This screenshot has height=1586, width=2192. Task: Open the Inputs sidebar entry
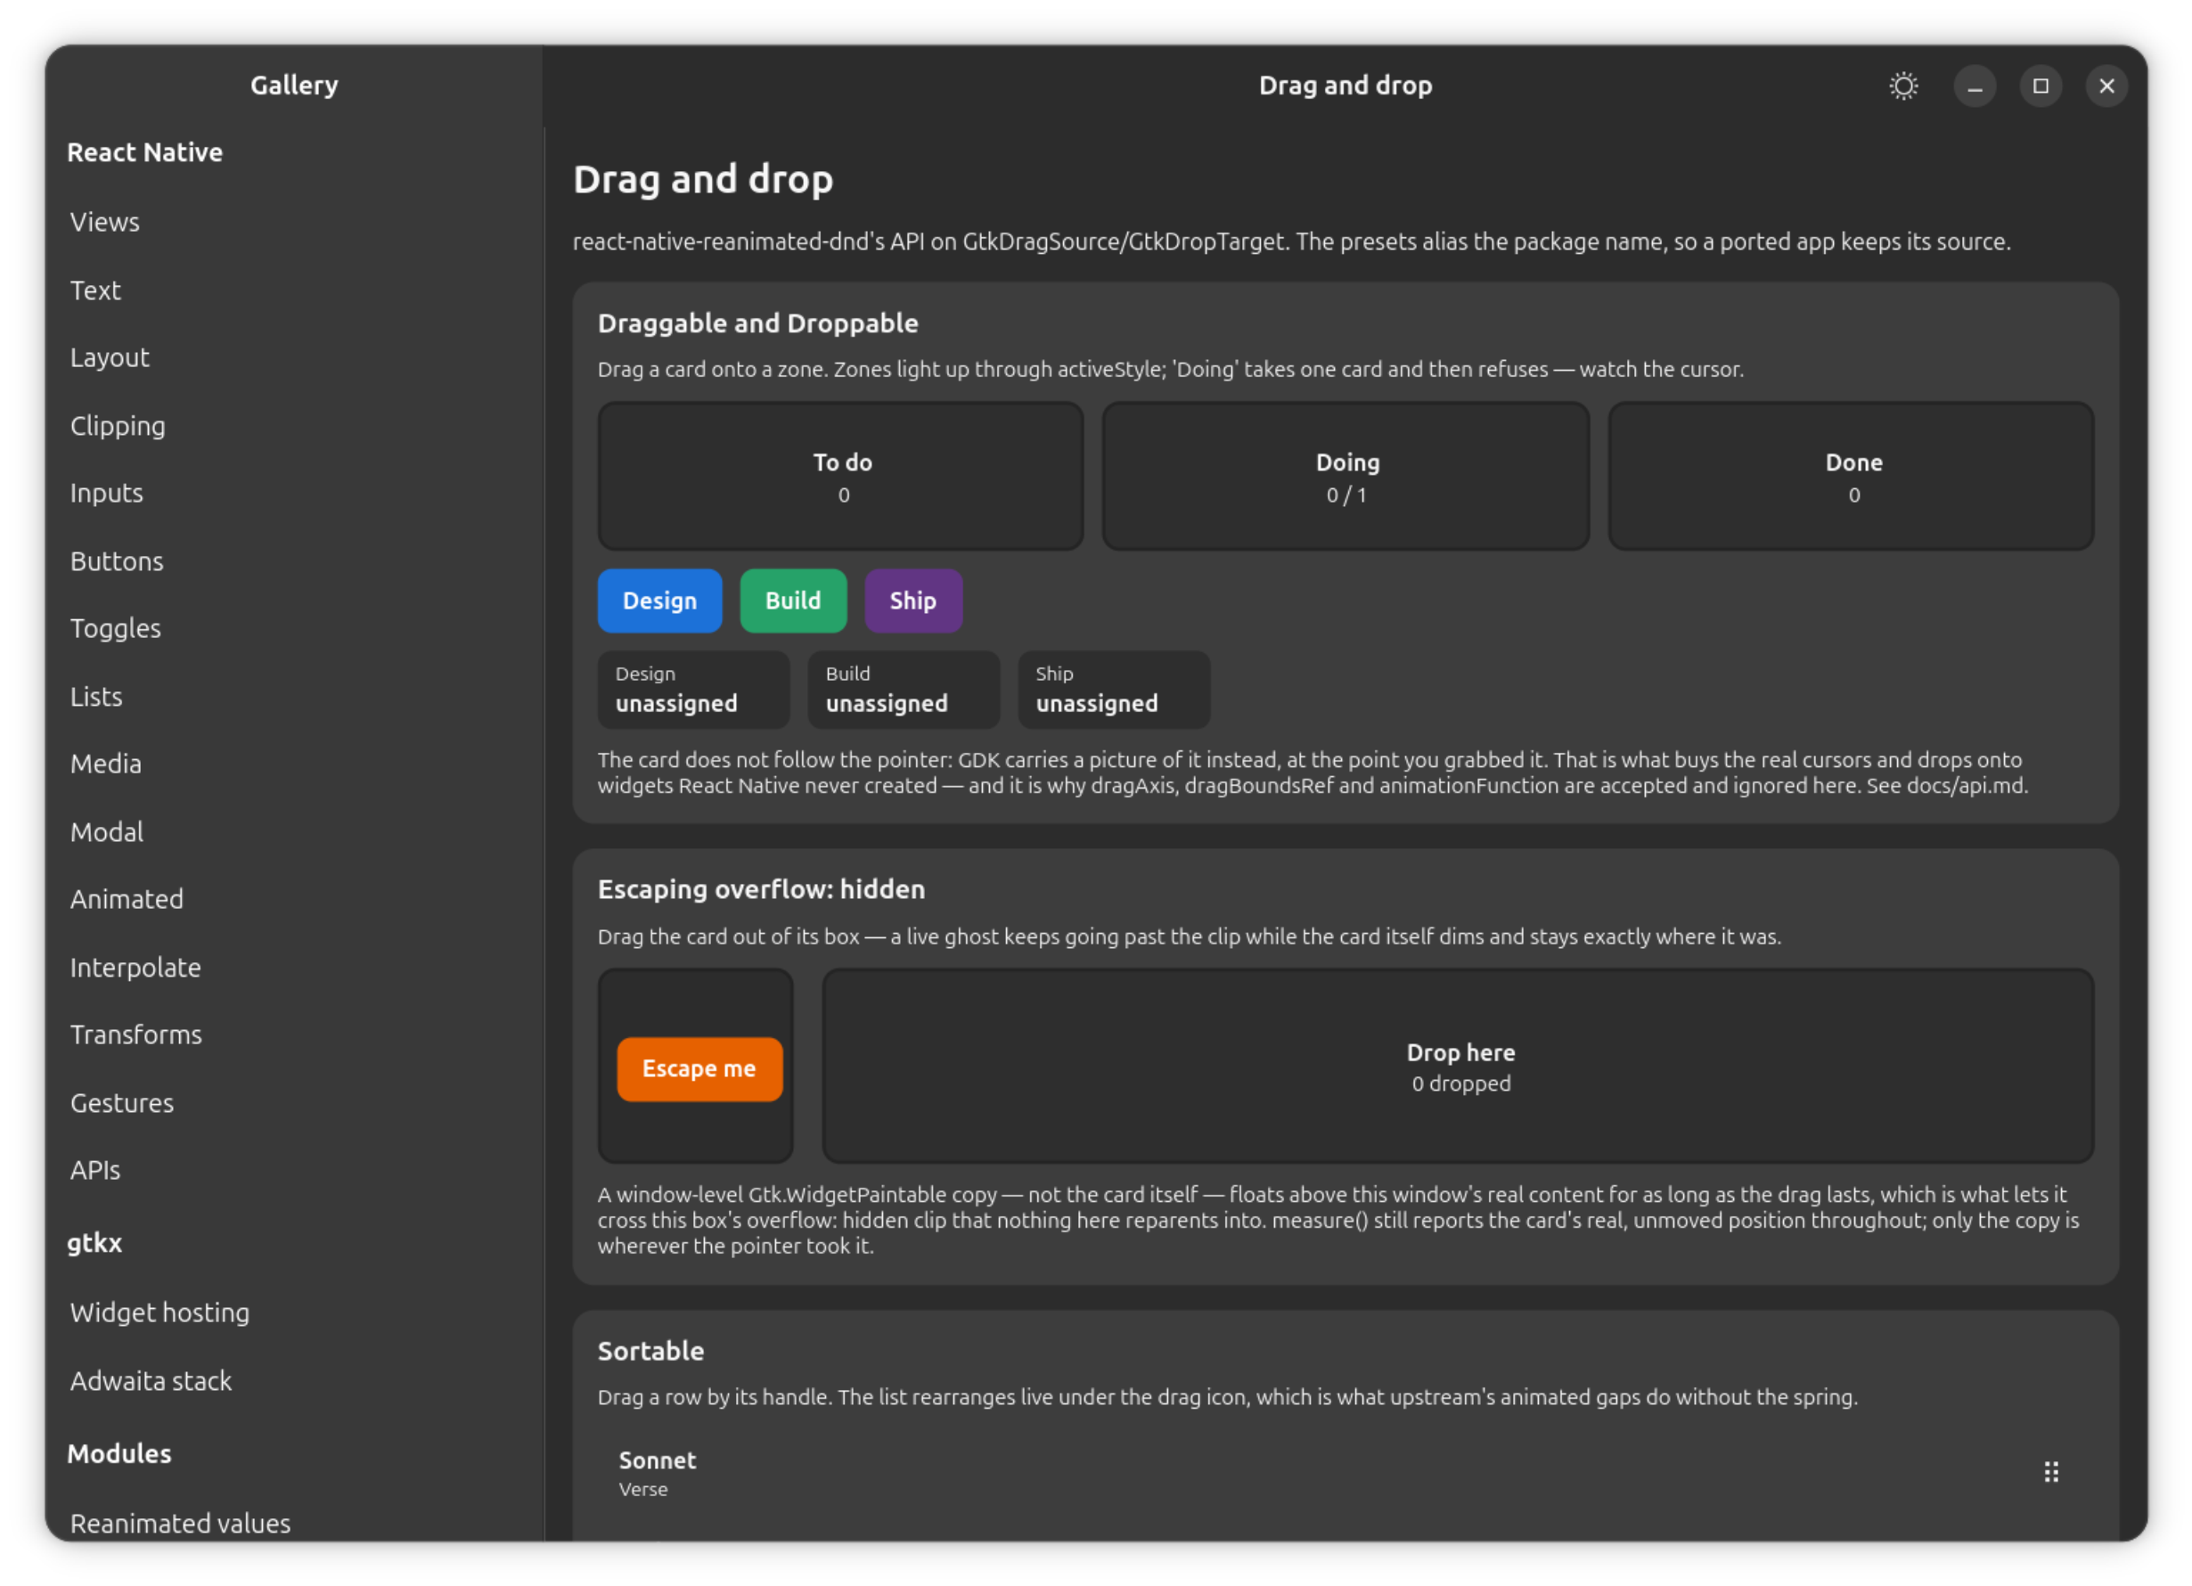294,493
